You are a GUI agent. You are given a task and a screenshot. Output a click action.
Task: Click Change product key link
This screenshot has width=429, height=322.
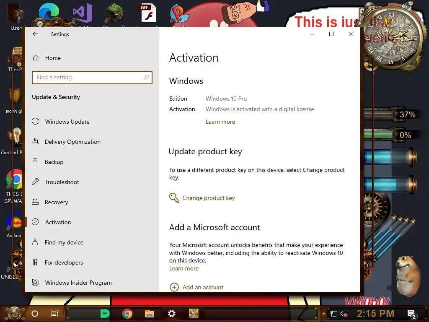[209, 198]
